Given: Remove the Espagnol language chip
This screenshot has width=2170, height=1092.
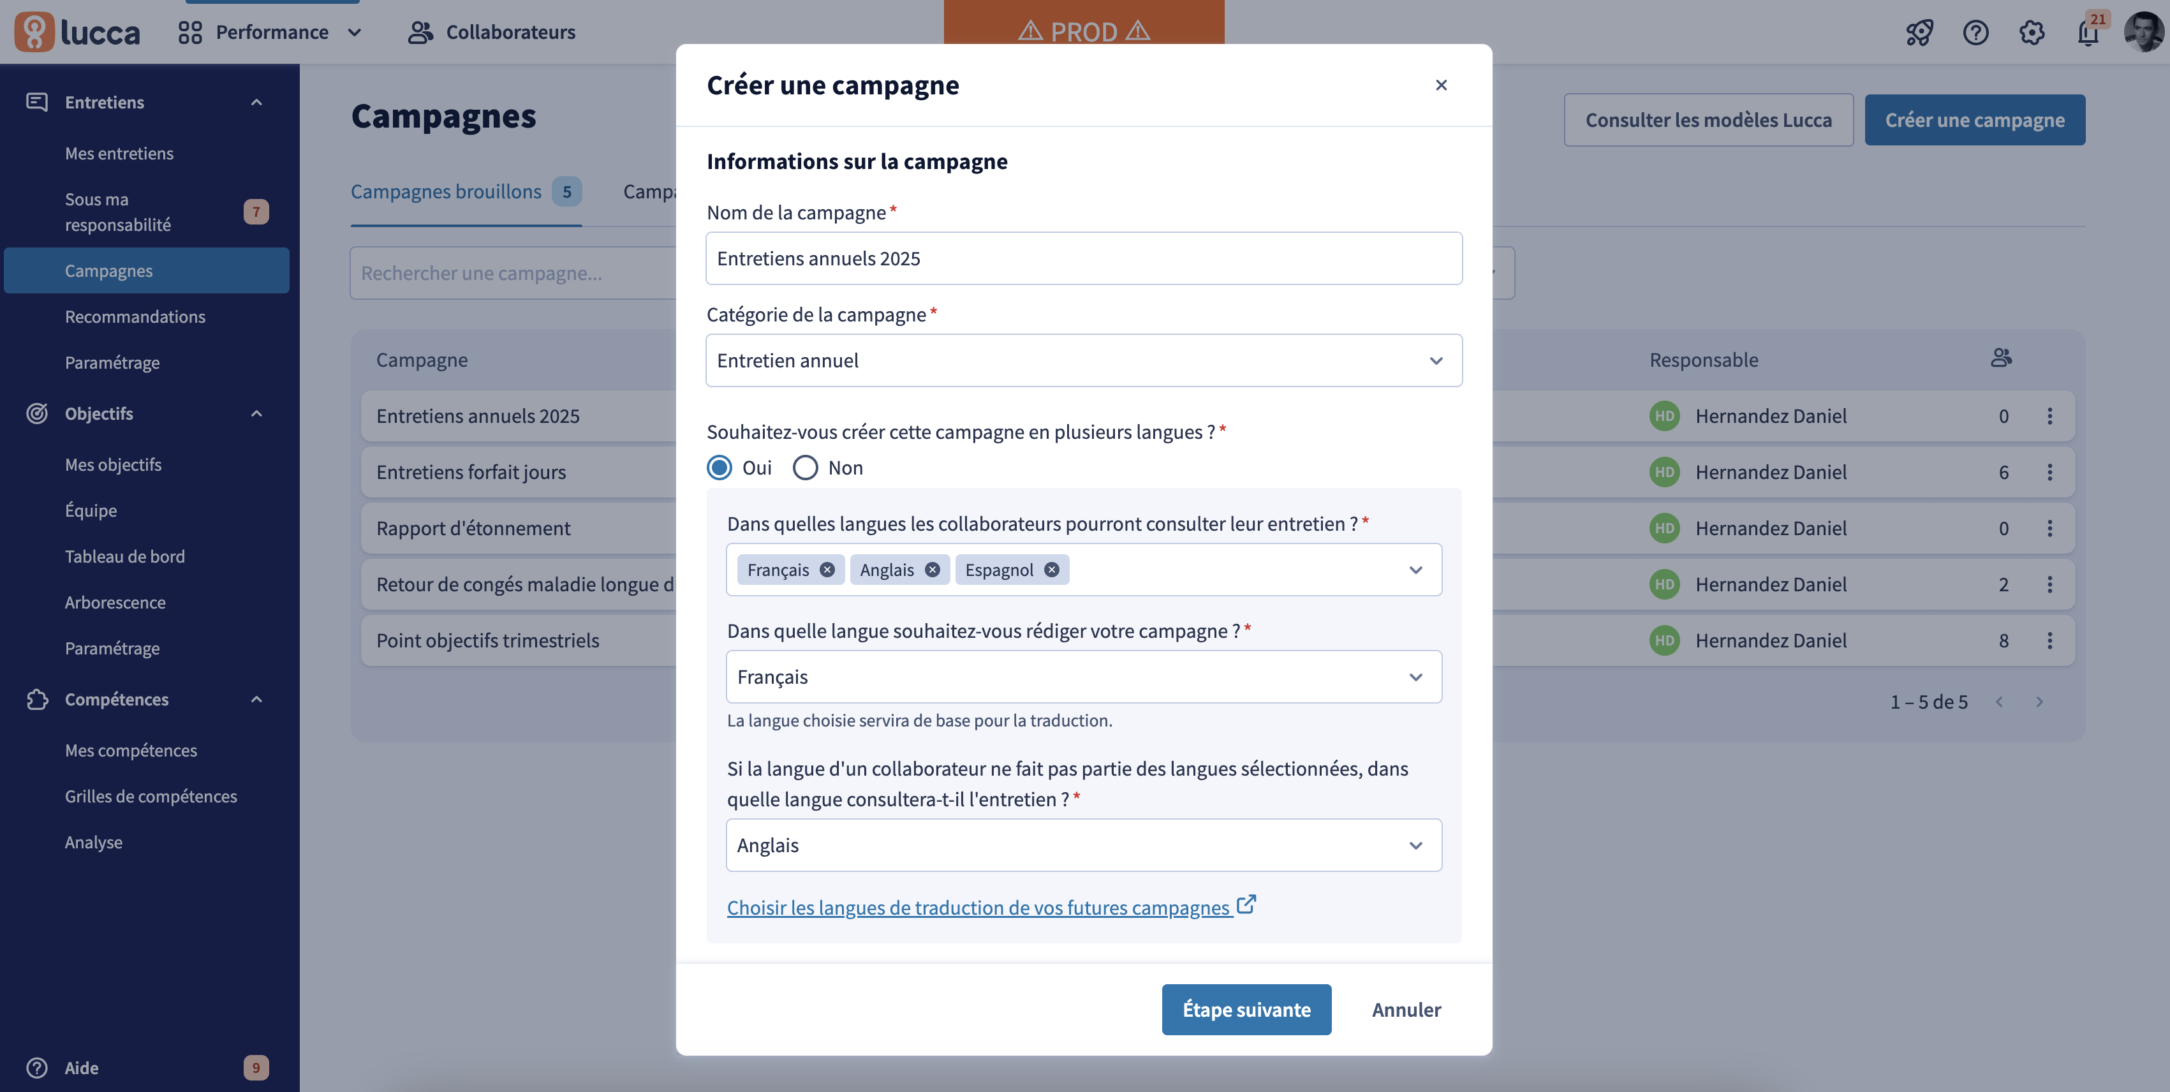Looking at the screenshot, I should 1051,570.
